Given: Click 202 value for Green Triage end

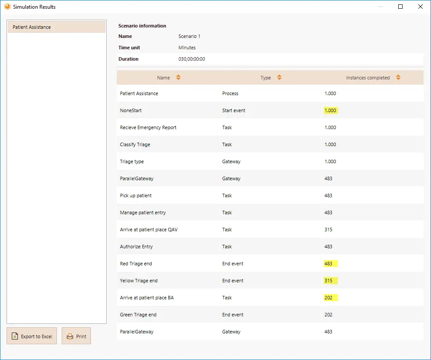Looking at the screenshot, I should pos(328,315).
